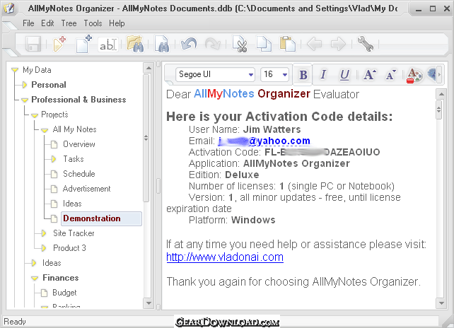Click the 'Jim Watters' user name text
454x328 pixels.
click(x=272, y=129)
